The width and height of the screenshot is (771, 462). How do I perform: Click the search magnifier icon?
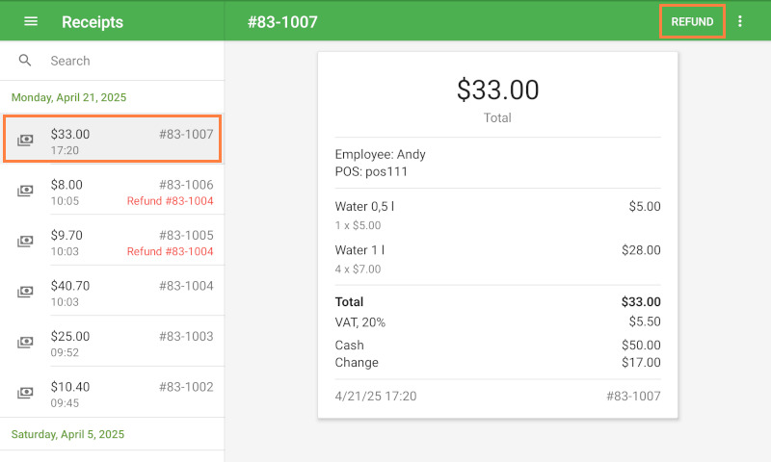25,61
